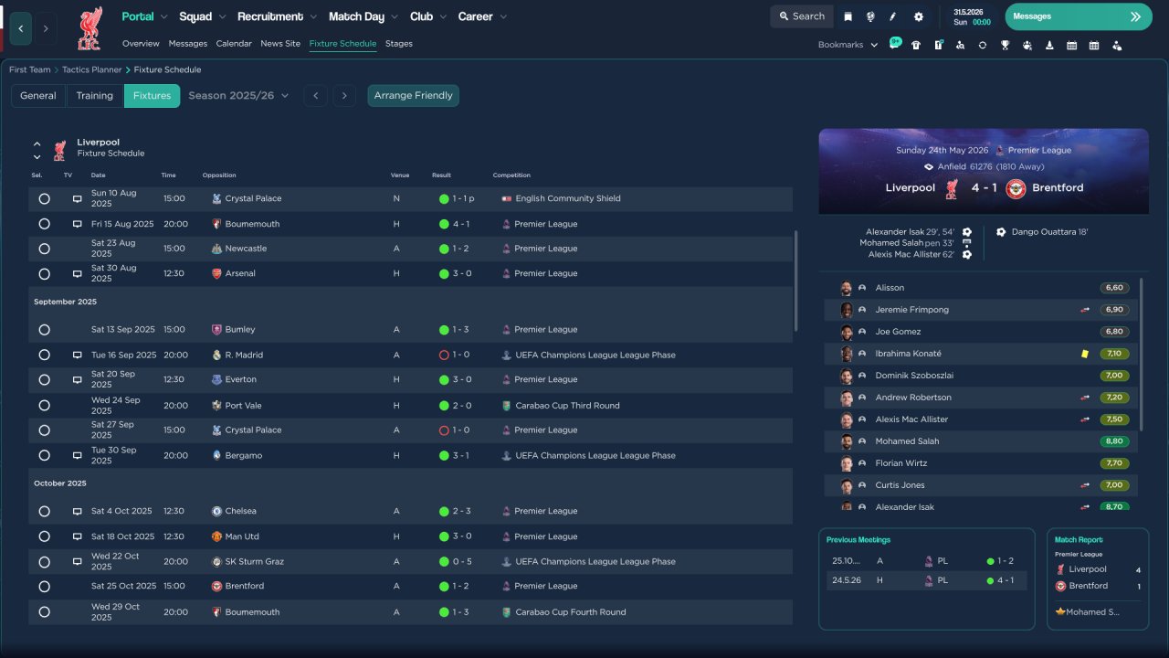Click the Chelsea crest in fixture list

pos(216,511)
